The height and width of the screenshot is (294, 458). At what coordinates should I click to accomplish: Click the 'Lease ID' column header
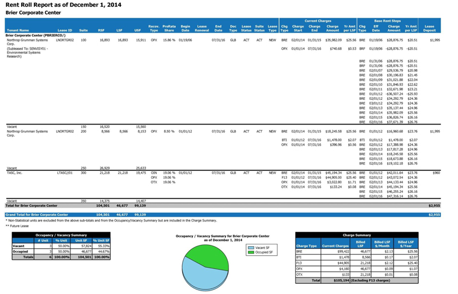coord(65,30)
